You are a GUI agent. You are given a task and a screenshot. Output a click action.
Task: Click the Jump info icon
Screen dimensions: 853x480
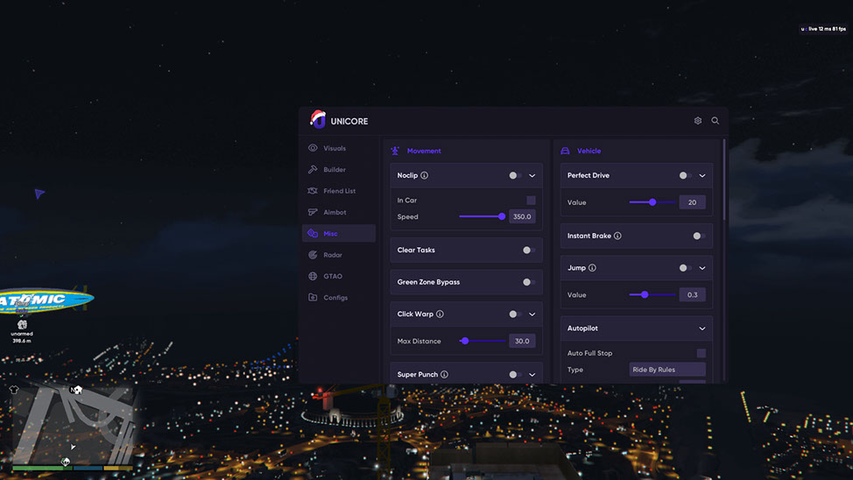click(592, 268)
